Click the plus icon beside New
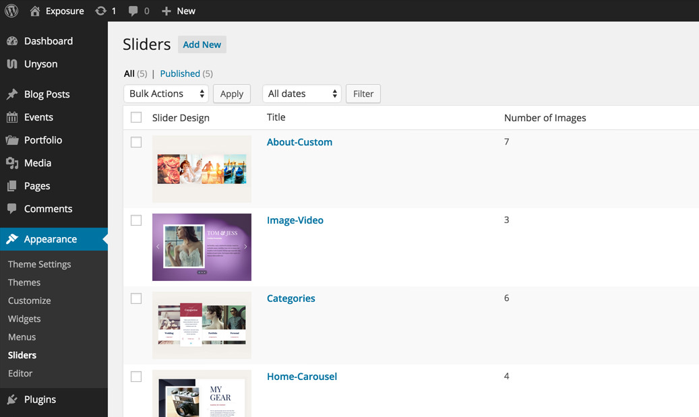This screenshot has height=417, width=699. [x=166, y=11]
